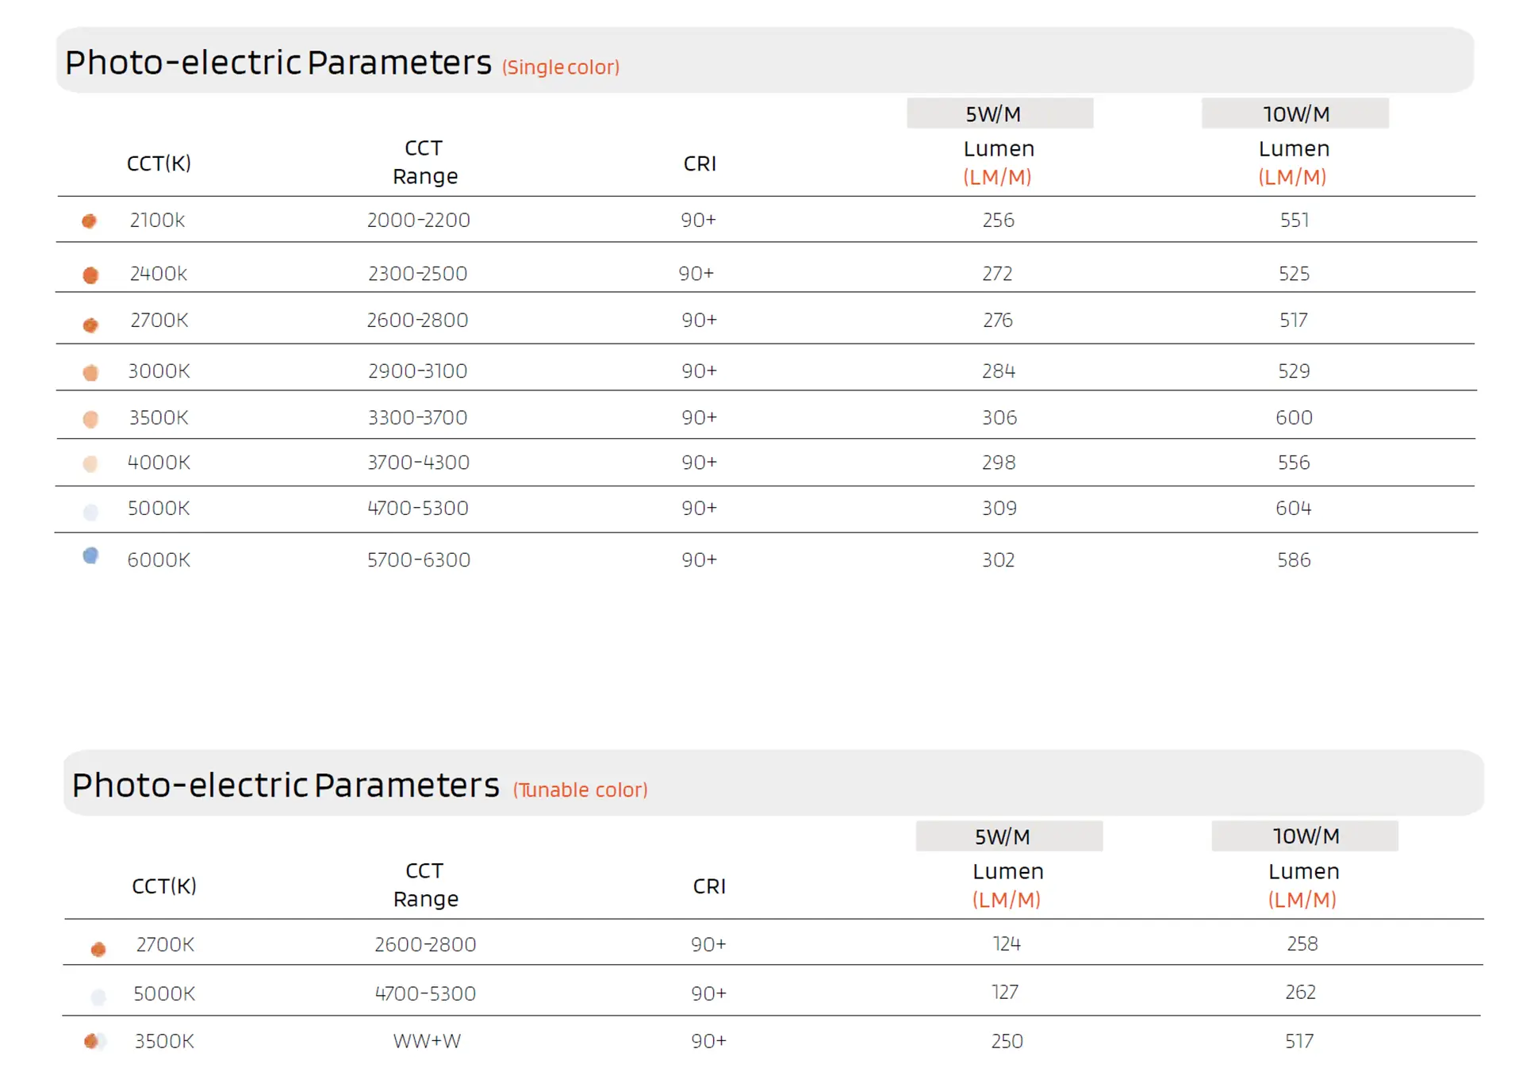
Task: Click the 2000-2200 CCT range cell
Action: [418, 220]
